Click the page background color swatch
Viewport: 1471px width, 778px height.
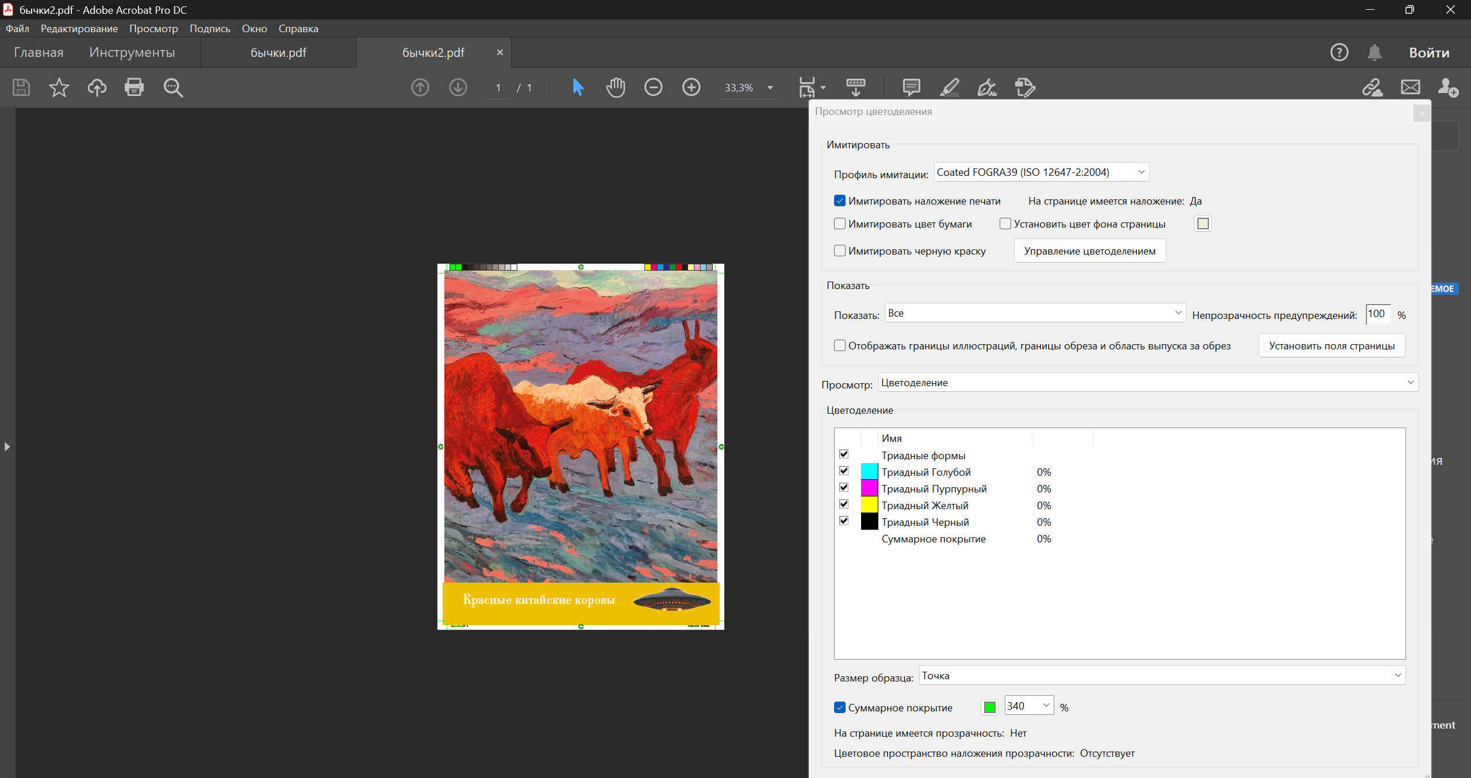(x=1203, y=224)
